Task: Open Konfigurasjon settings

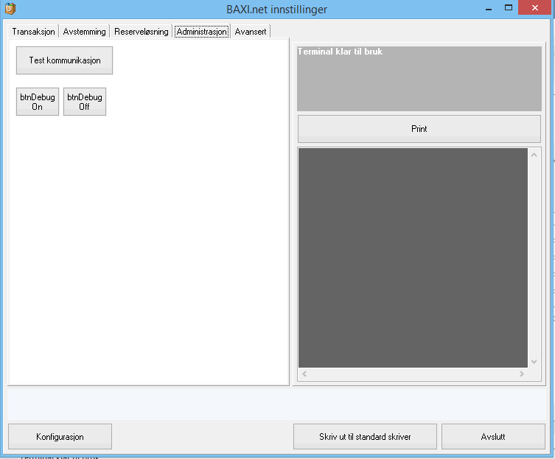Action: pyautogui.click(x=60, y=437)
